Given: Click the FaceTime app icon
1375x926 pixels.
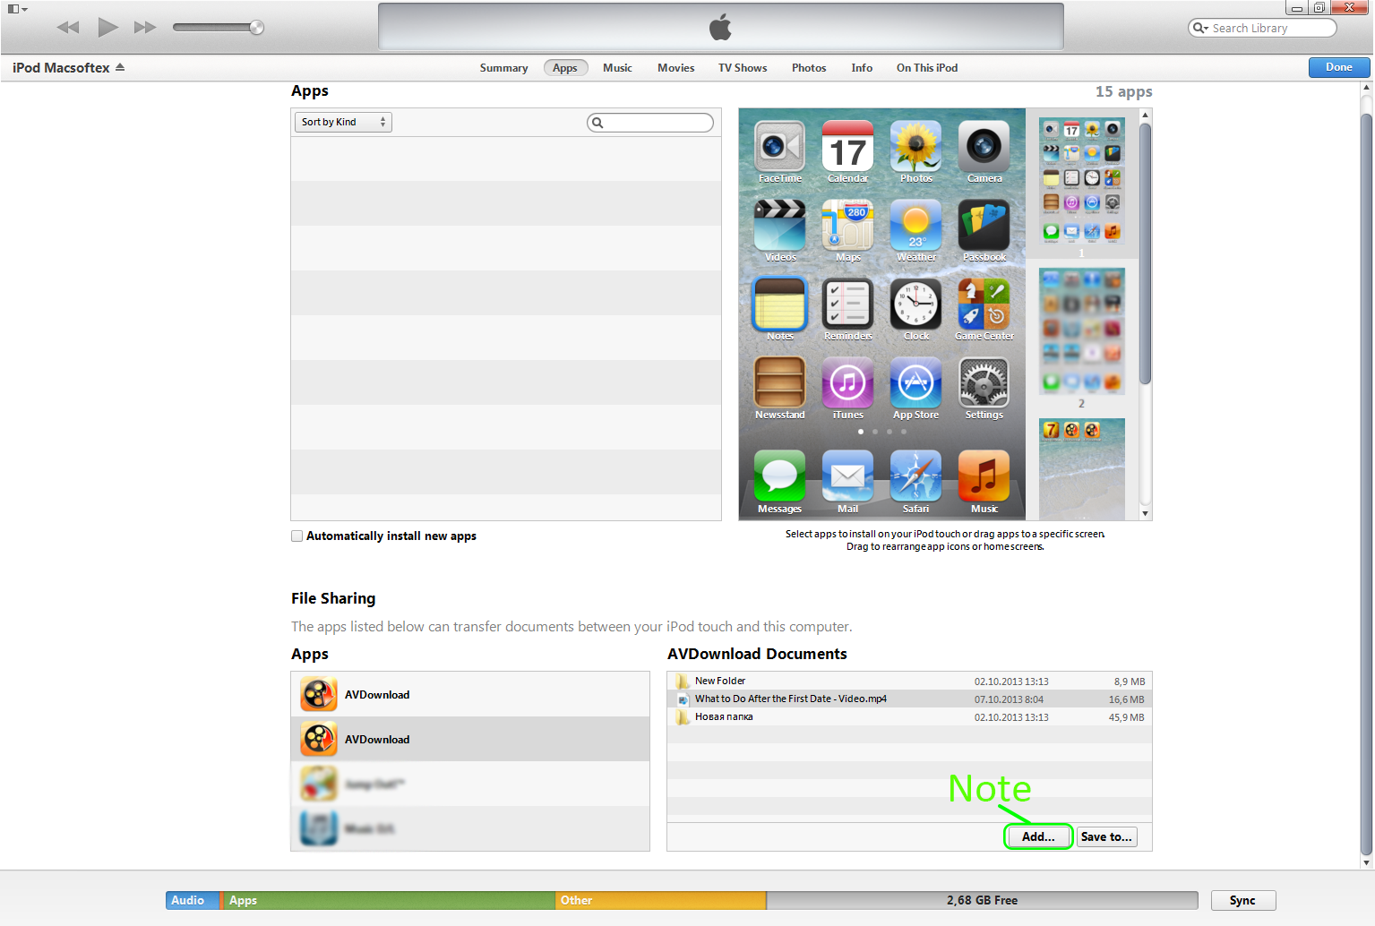Looking at the screenshot, I should (779, 146).
